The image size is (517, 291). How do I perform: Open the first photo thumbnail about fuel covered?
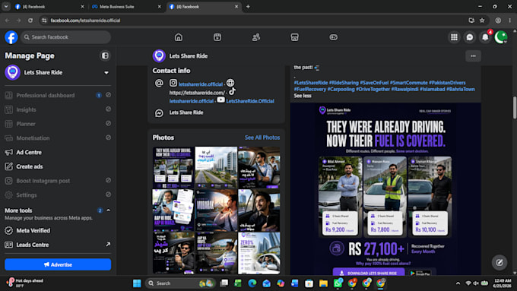tap(173, 167)
